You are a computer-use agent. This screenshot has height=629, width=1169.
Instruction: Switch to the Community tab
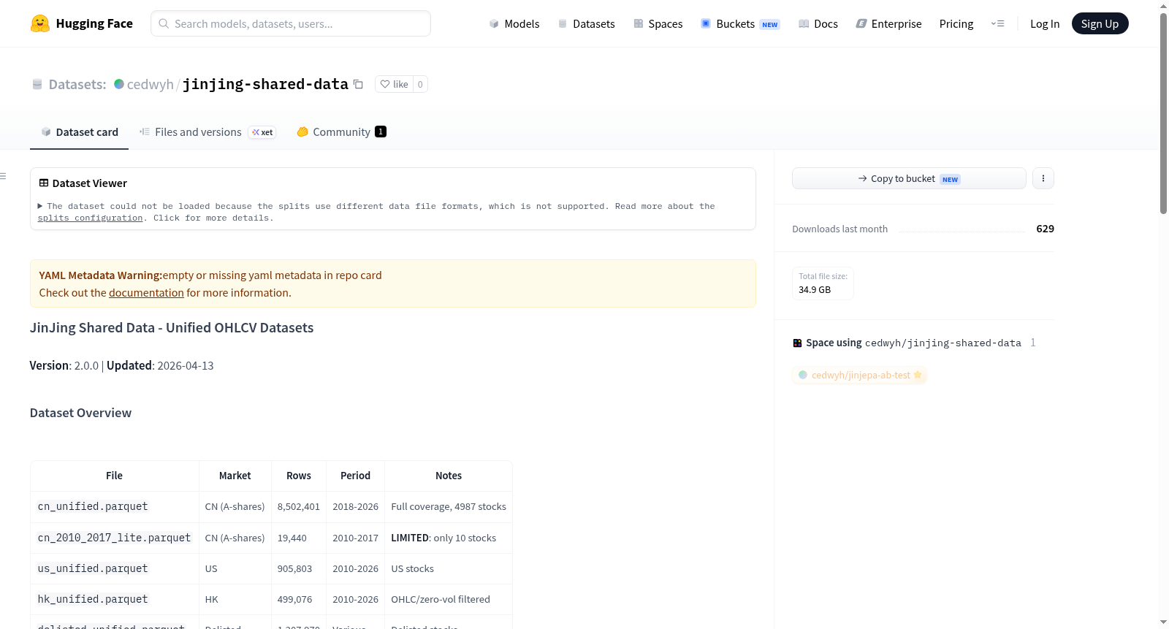pyautogui.click(x=341, y=132)
